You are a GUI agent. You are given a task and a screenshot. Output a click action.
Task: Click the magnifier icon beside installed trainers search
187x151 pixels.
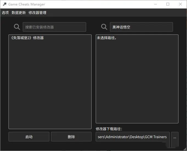tap(17, 27)
